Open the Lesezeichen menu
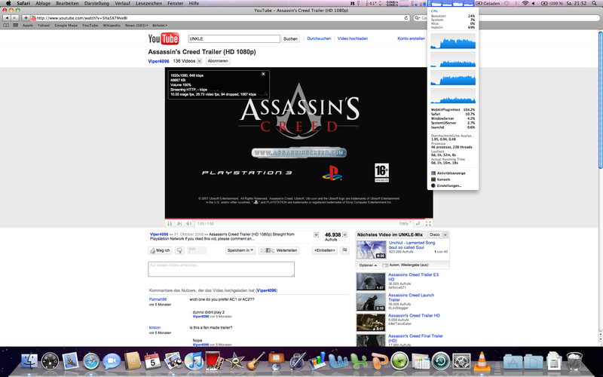603x377 pixels. point(148,3)
